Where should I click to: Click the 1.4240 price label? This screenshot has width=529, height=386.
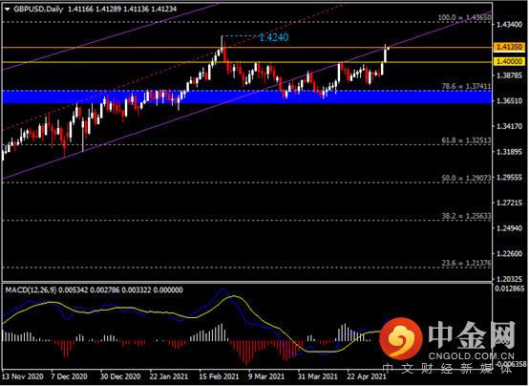tap(274, 37)
